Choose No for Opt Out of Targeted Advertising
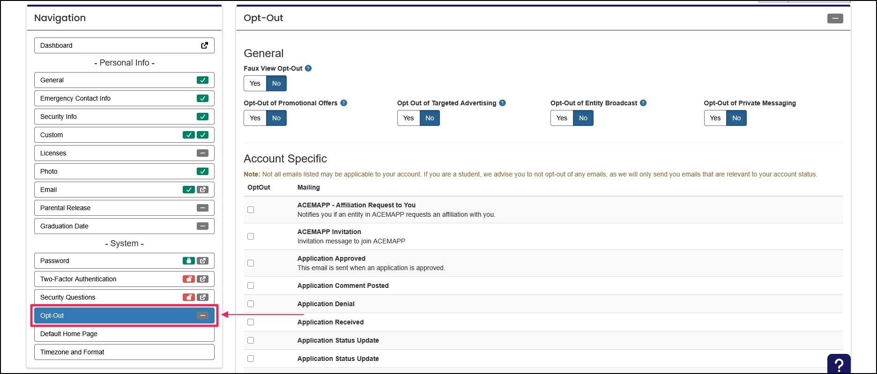Screen dimensions: 877x374 (x=430, y=118)
